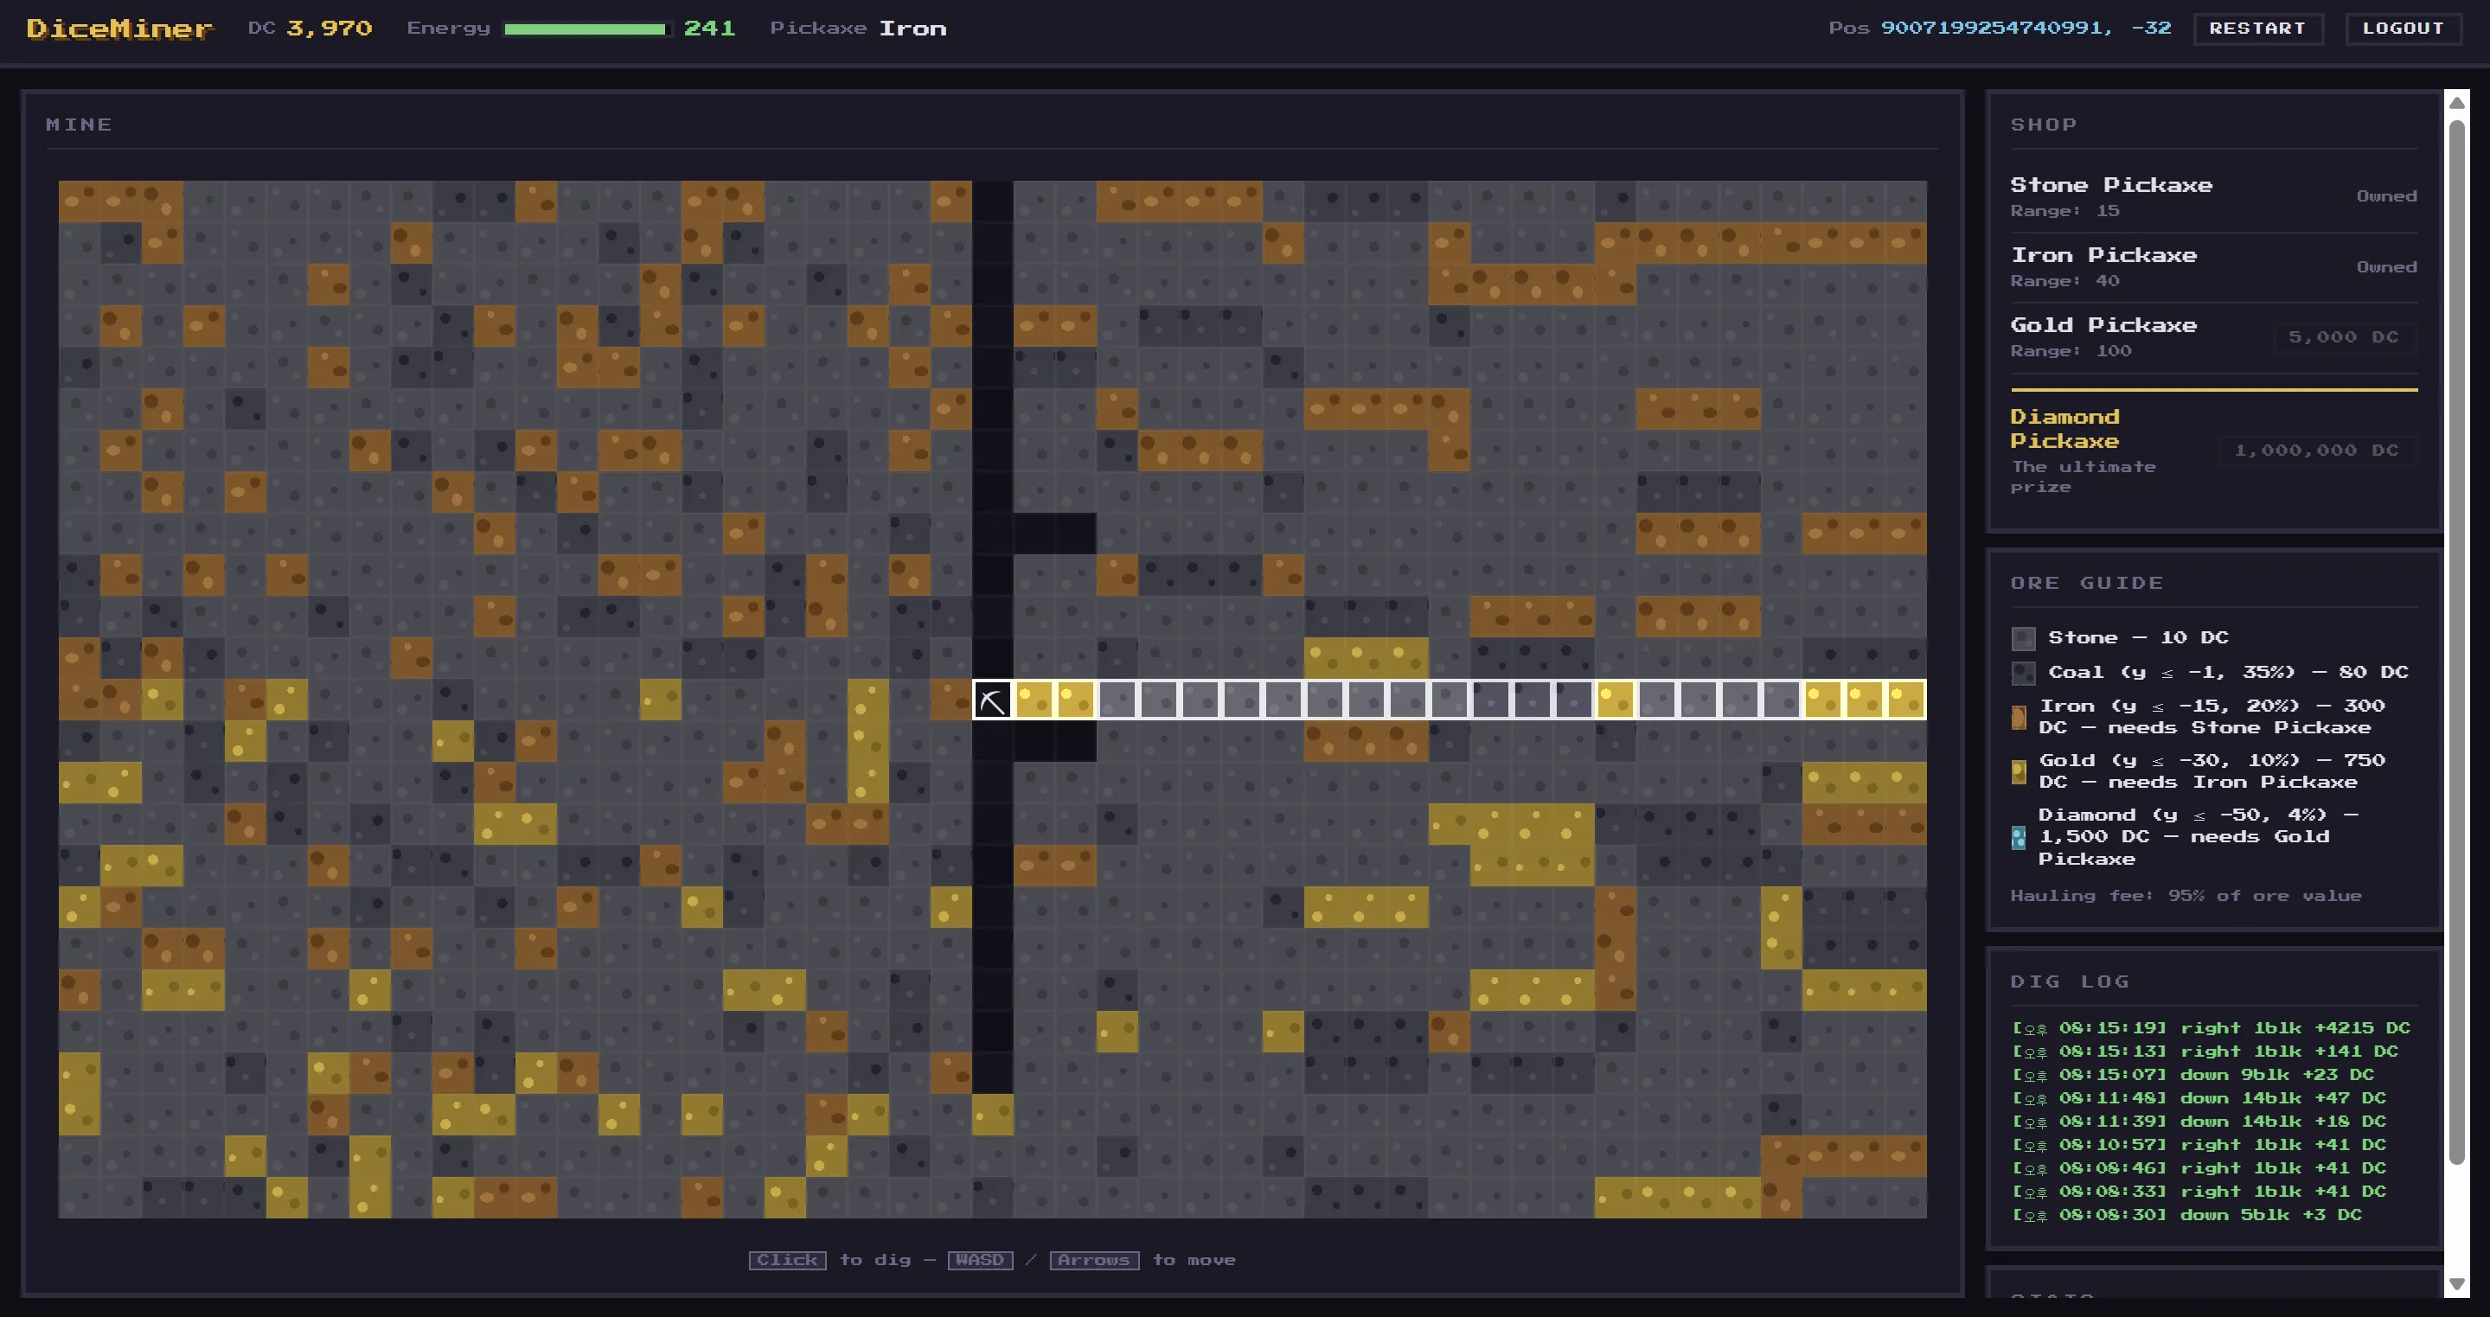Click the sidebar scrollbar down arrow
The height and width of the screenshot is (1317, 2490).
(x=2456, y=1284)
